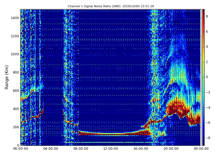Click the SNR colorbar gradient strip
This screenshot has width=215, height=161.
203,77
